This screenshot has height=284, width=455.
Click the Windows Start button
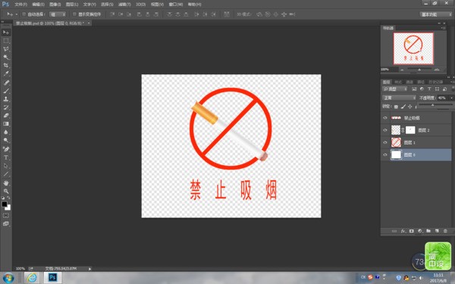click(x=8, y=278)
